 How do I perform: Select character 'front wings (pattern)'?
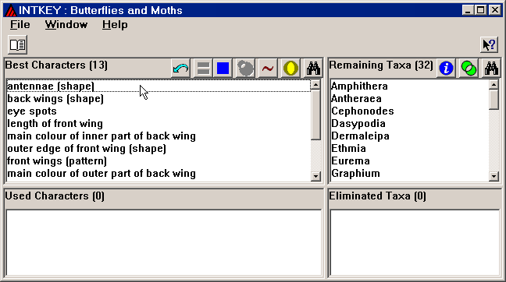[x=159, y=161]
